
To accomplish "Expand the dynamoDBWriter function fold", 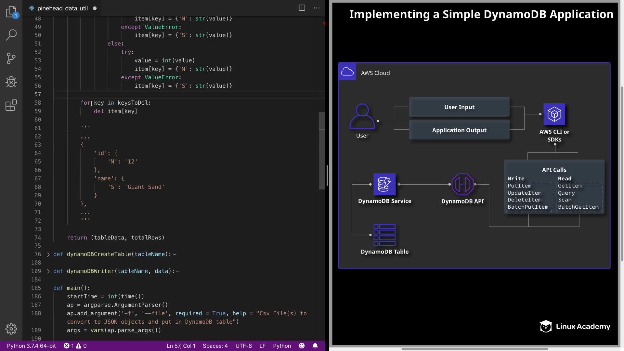I will (48, 271).
